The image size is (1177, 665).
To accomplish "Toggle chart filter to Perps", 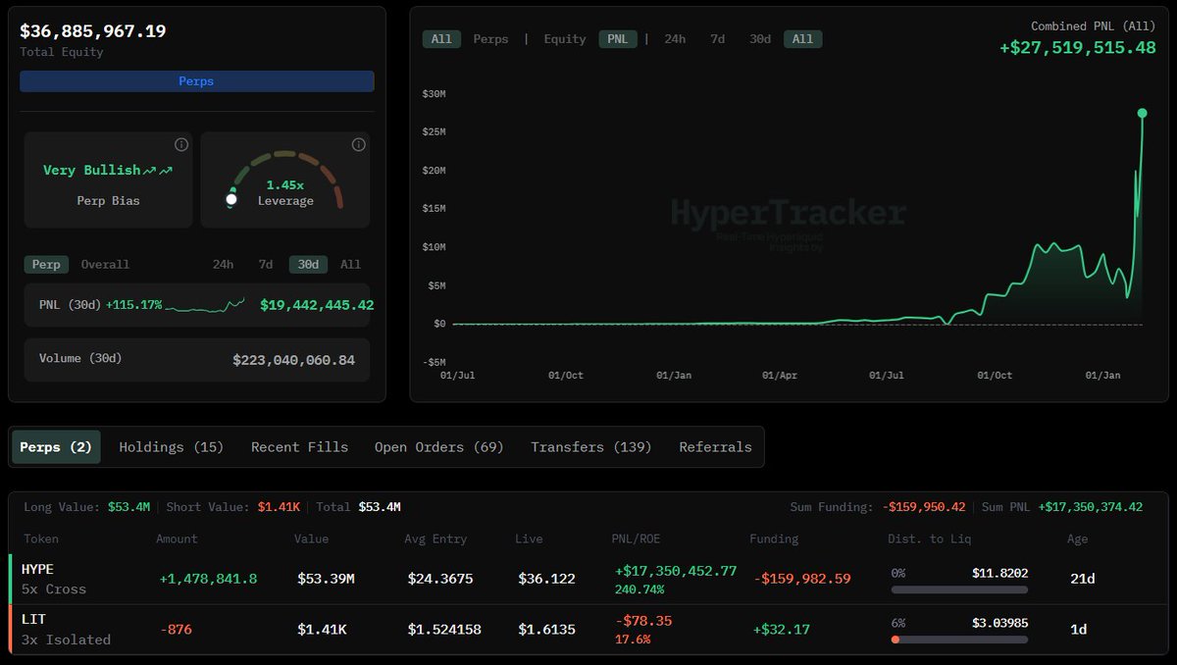I will [x=490, y=39].
